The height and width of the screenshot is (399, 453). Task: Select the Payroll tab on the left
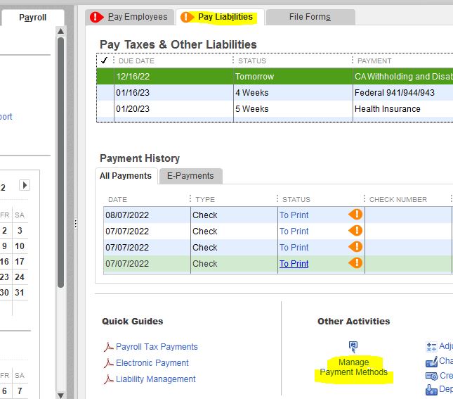point(32,18)
